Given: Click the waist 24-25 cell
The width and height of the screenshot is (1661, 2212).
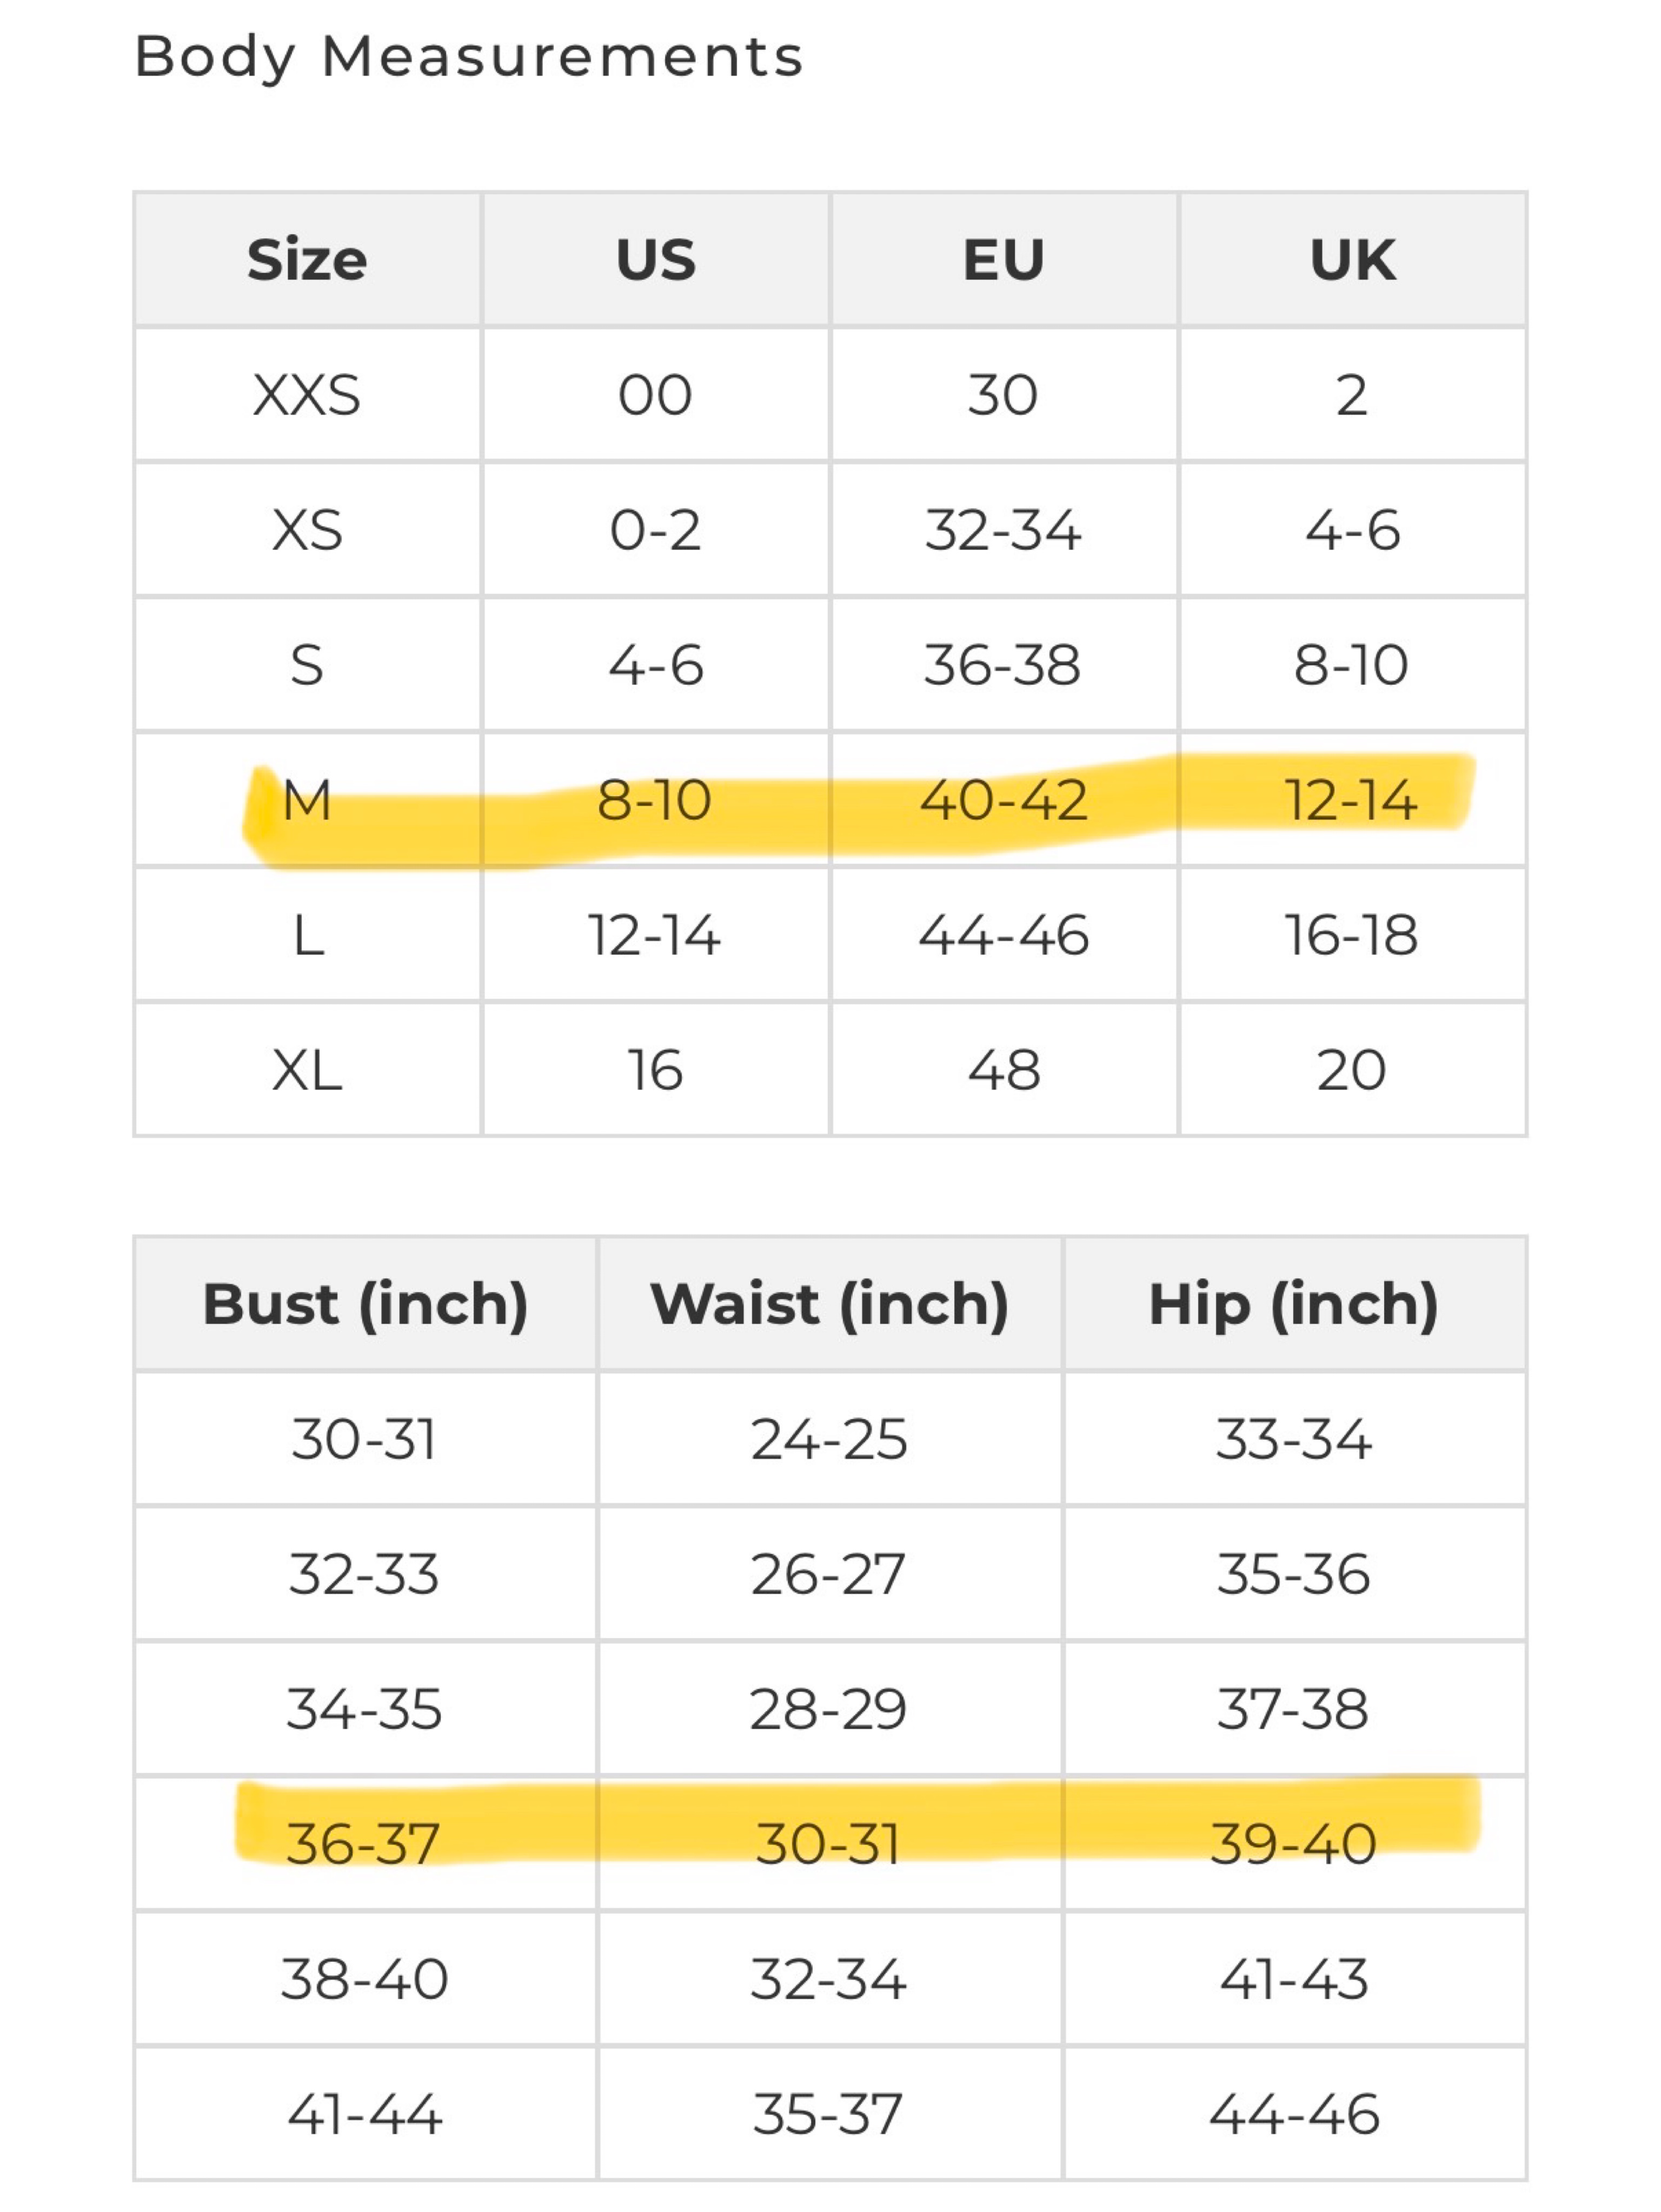Looking at the screenshot, I should [x=829, y=1439].
